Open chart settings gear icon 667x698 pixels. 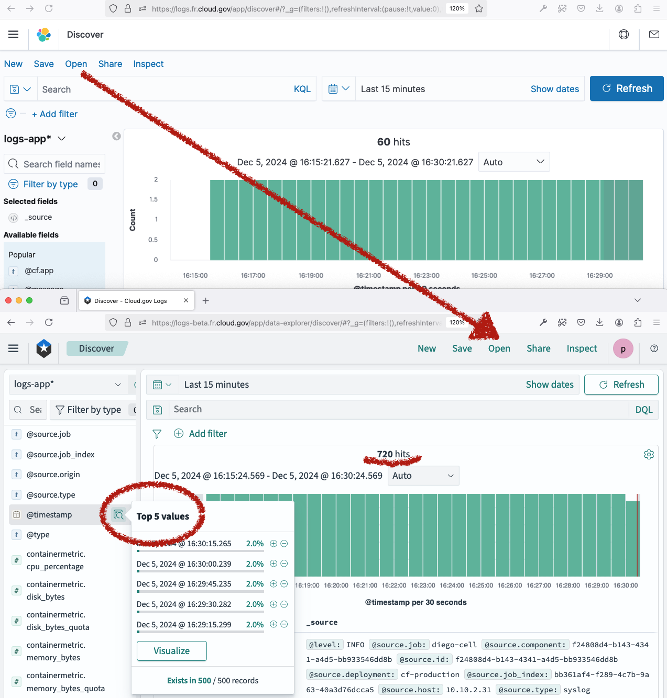[649, 454]
